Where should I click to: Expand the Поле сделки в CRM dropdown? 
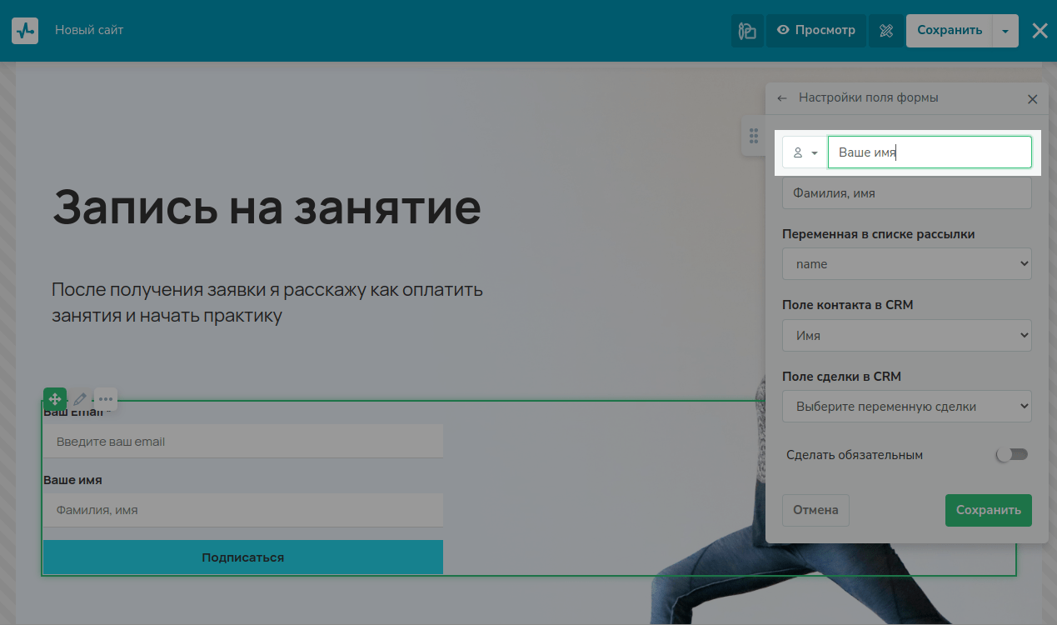click(906, 407)
